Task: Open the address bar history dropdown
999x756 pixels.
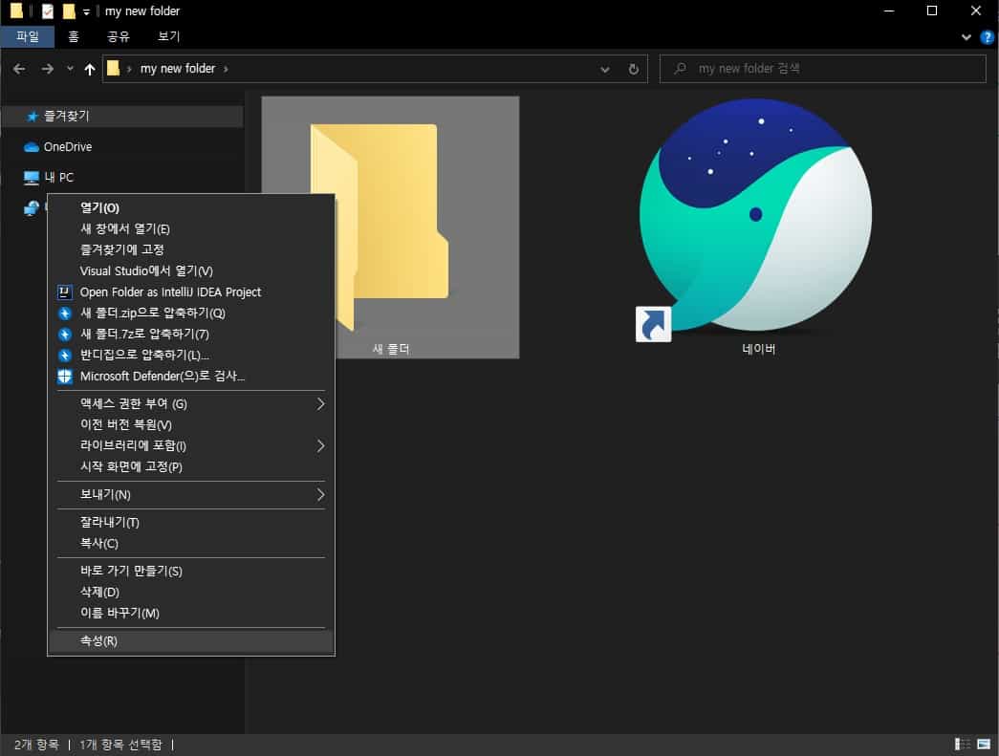Action: click(605, 69)
